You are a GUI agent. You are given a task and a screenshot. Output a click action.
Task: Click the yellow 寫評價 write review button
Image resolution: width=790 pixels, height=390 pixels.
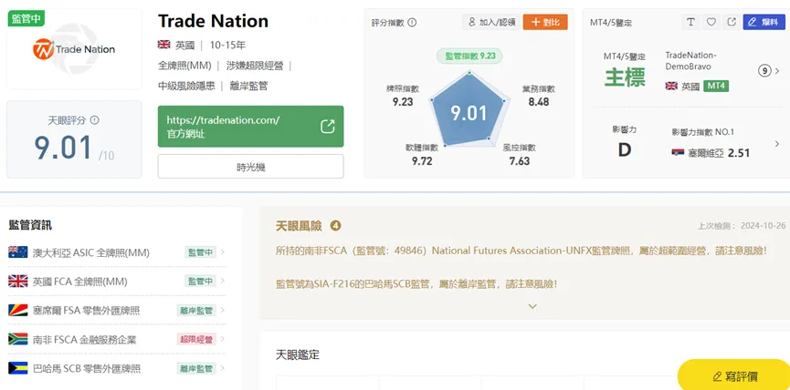pyautogui.click(x=734, y=375)
